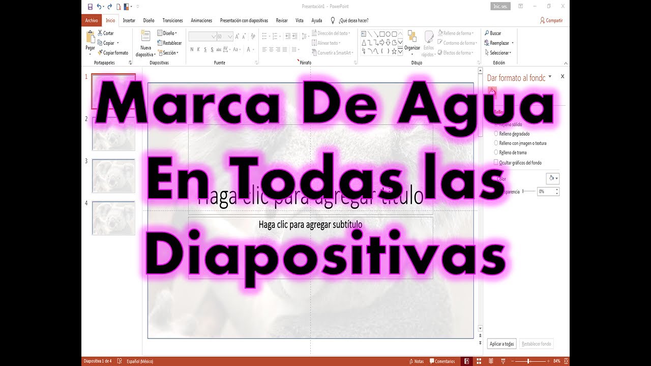This screenshot has height=366, width=651.
Task: Select the star shape in shapes gallery
Action: pyautogui.click(x=394, y=51)
